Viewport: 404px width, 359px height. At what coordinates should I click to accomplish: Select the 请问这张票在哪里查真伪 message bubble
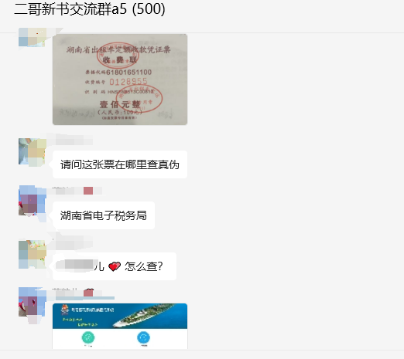(120, 164)
